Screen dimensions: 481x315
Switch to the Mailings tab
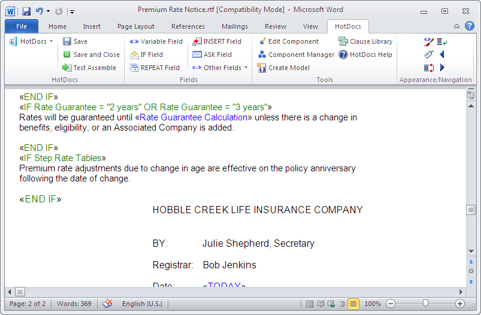(235, 26)
